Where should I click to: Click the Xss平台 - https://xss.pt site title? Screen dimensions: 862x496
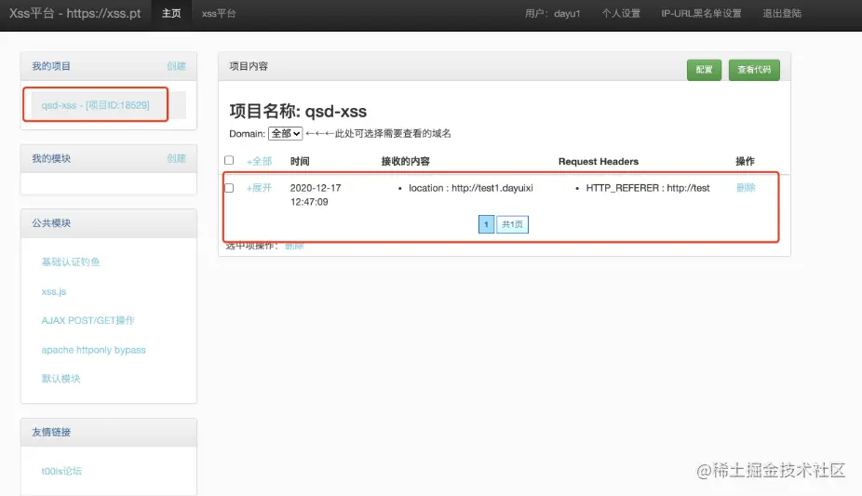point(74,13)
